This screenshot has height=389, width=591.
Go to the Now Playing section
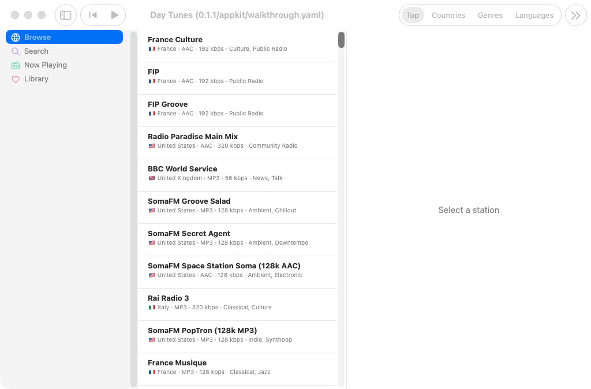point(64,65)
